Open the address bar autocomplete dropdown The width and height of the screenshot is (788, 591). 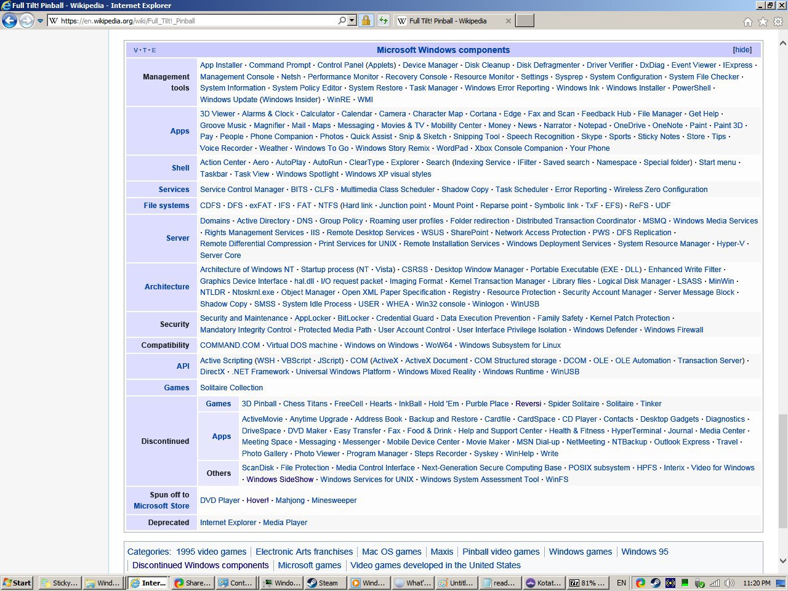352,20
